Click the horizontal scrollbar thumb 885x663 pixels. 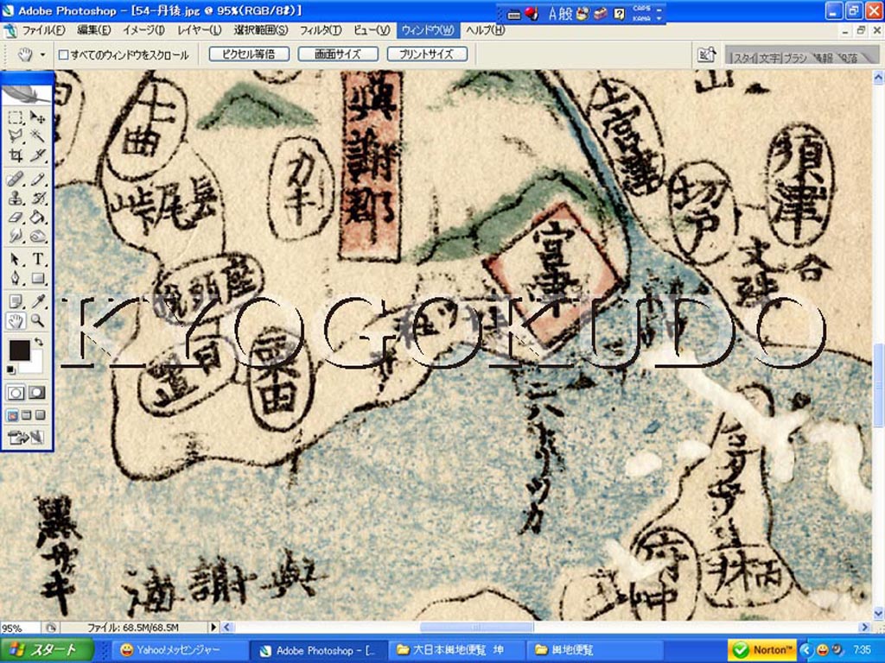[476, 627]
